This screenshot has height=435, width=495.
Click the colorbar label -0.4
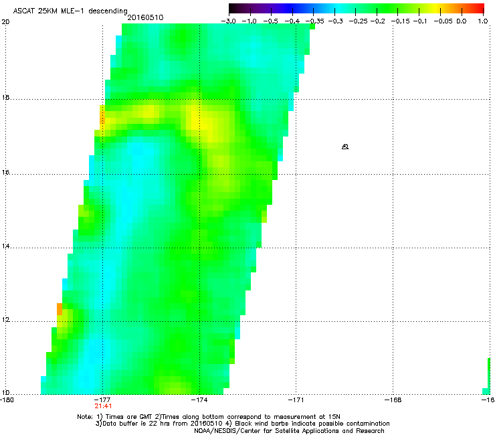pos(292,21)
